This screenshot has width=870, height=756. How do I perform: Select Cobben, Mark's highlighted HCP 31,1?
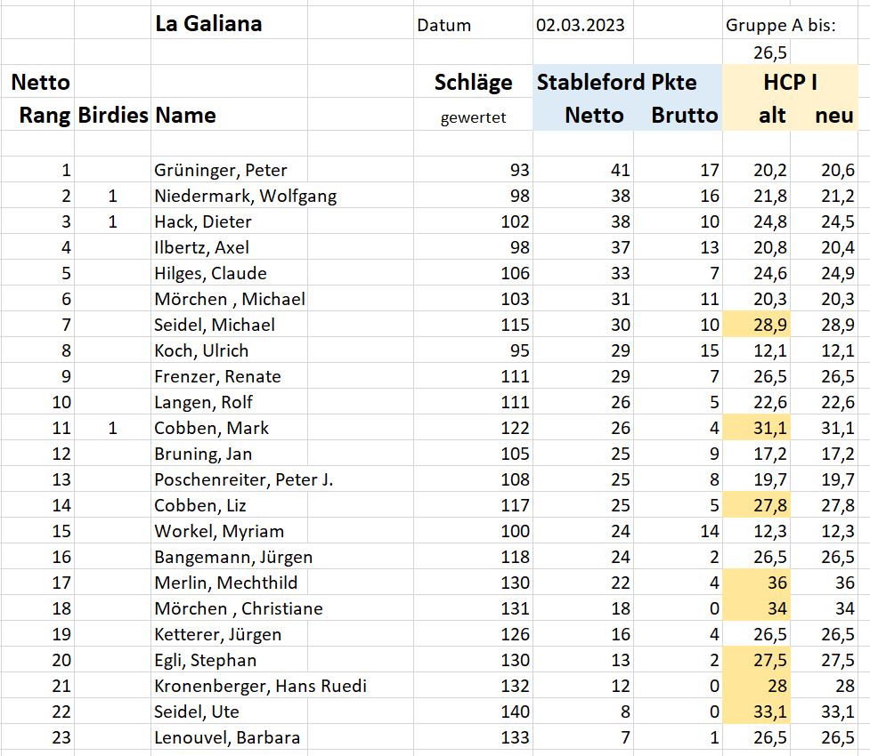(756, 428)
